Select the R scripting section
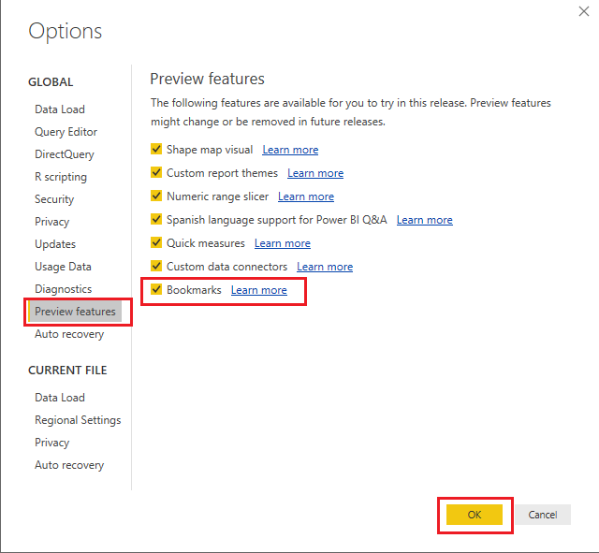Screen dimensions: 599x553 tap(61, 177)
